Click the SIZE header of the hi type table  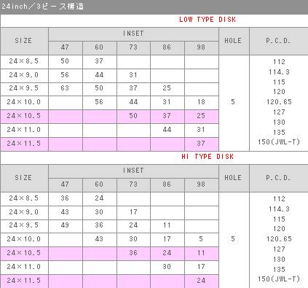point(24,178)
